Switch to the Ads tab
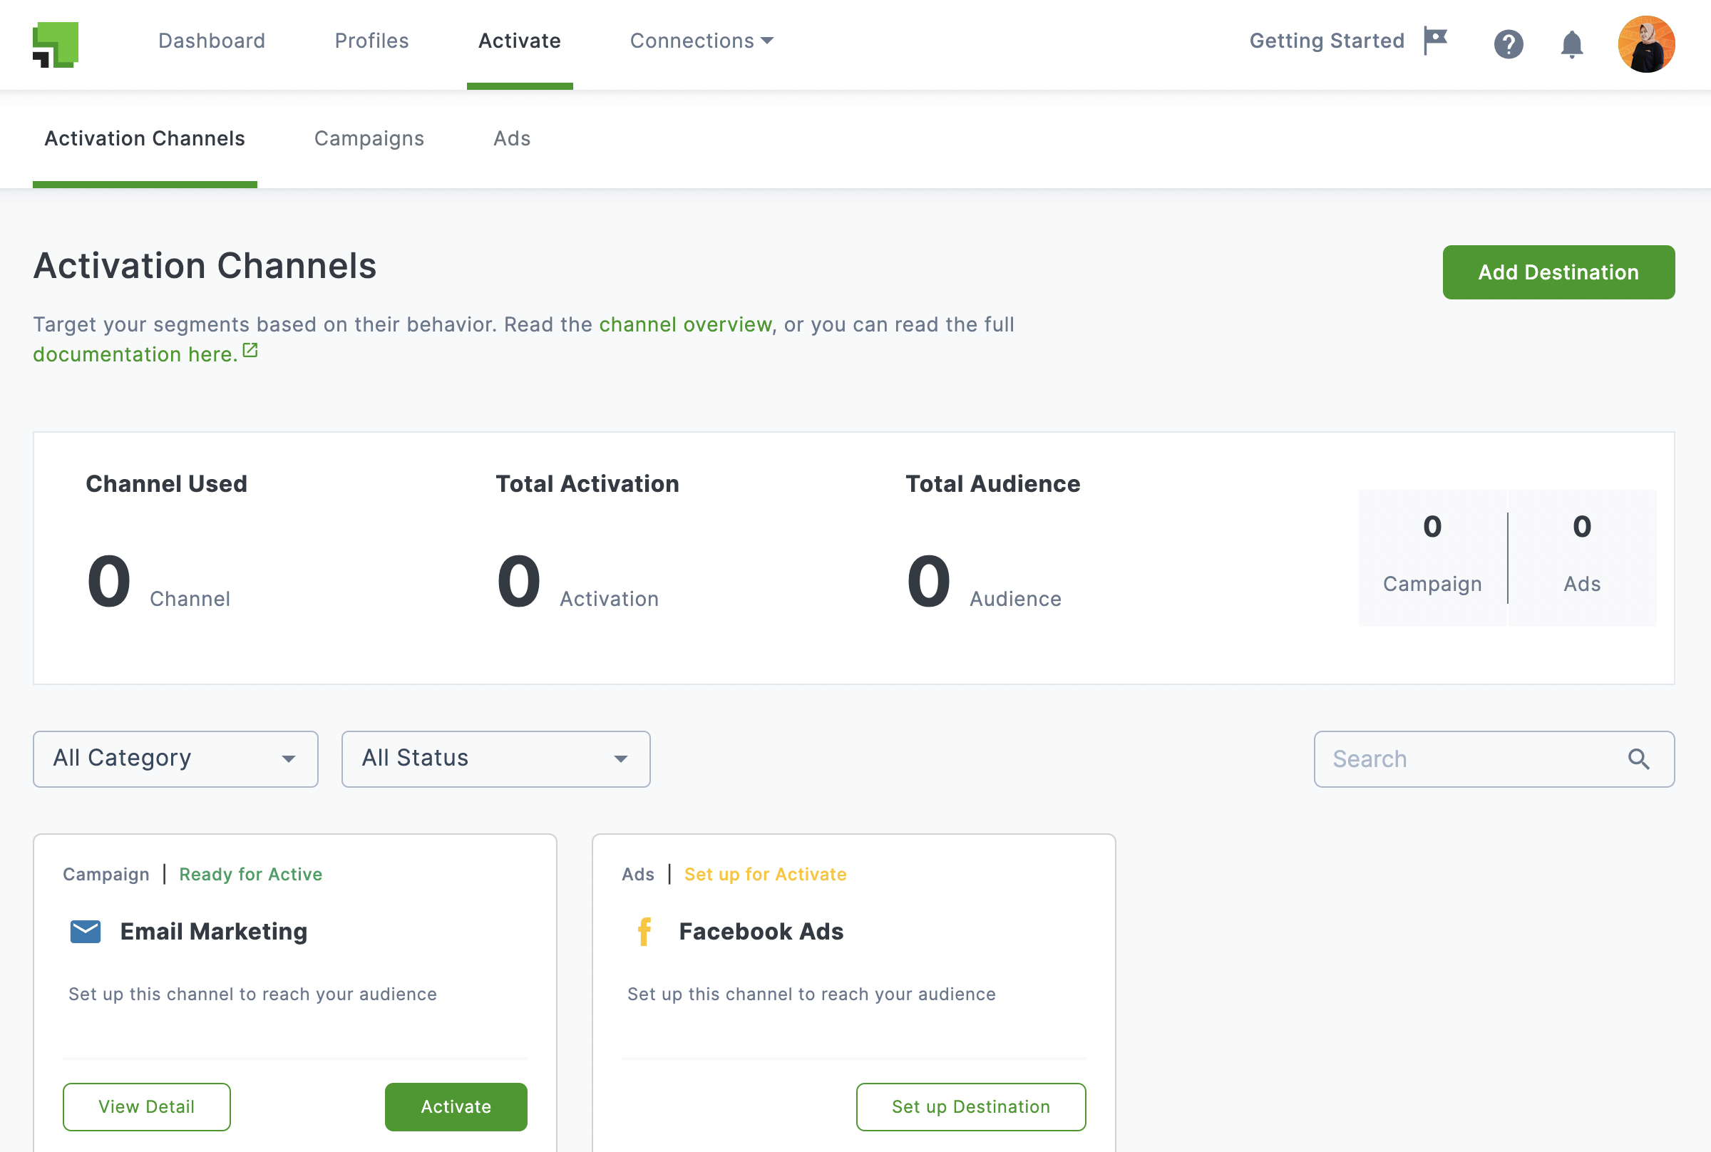 tap(511, 138)
